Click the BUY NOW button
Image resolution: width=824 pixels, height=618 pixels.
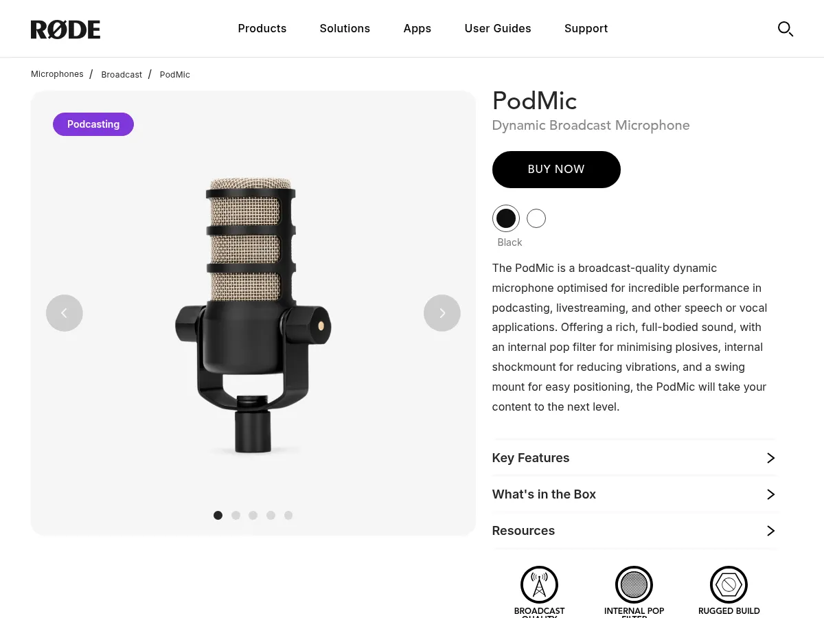[556, 169]
